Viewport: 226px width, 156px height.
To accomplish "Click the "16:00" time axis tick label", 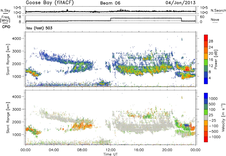I will tap(139, 150).
